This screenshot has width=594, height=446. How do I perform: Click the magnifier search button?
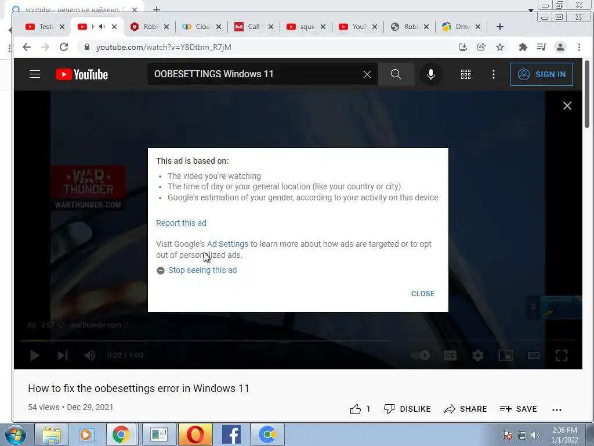click(396, 74)
